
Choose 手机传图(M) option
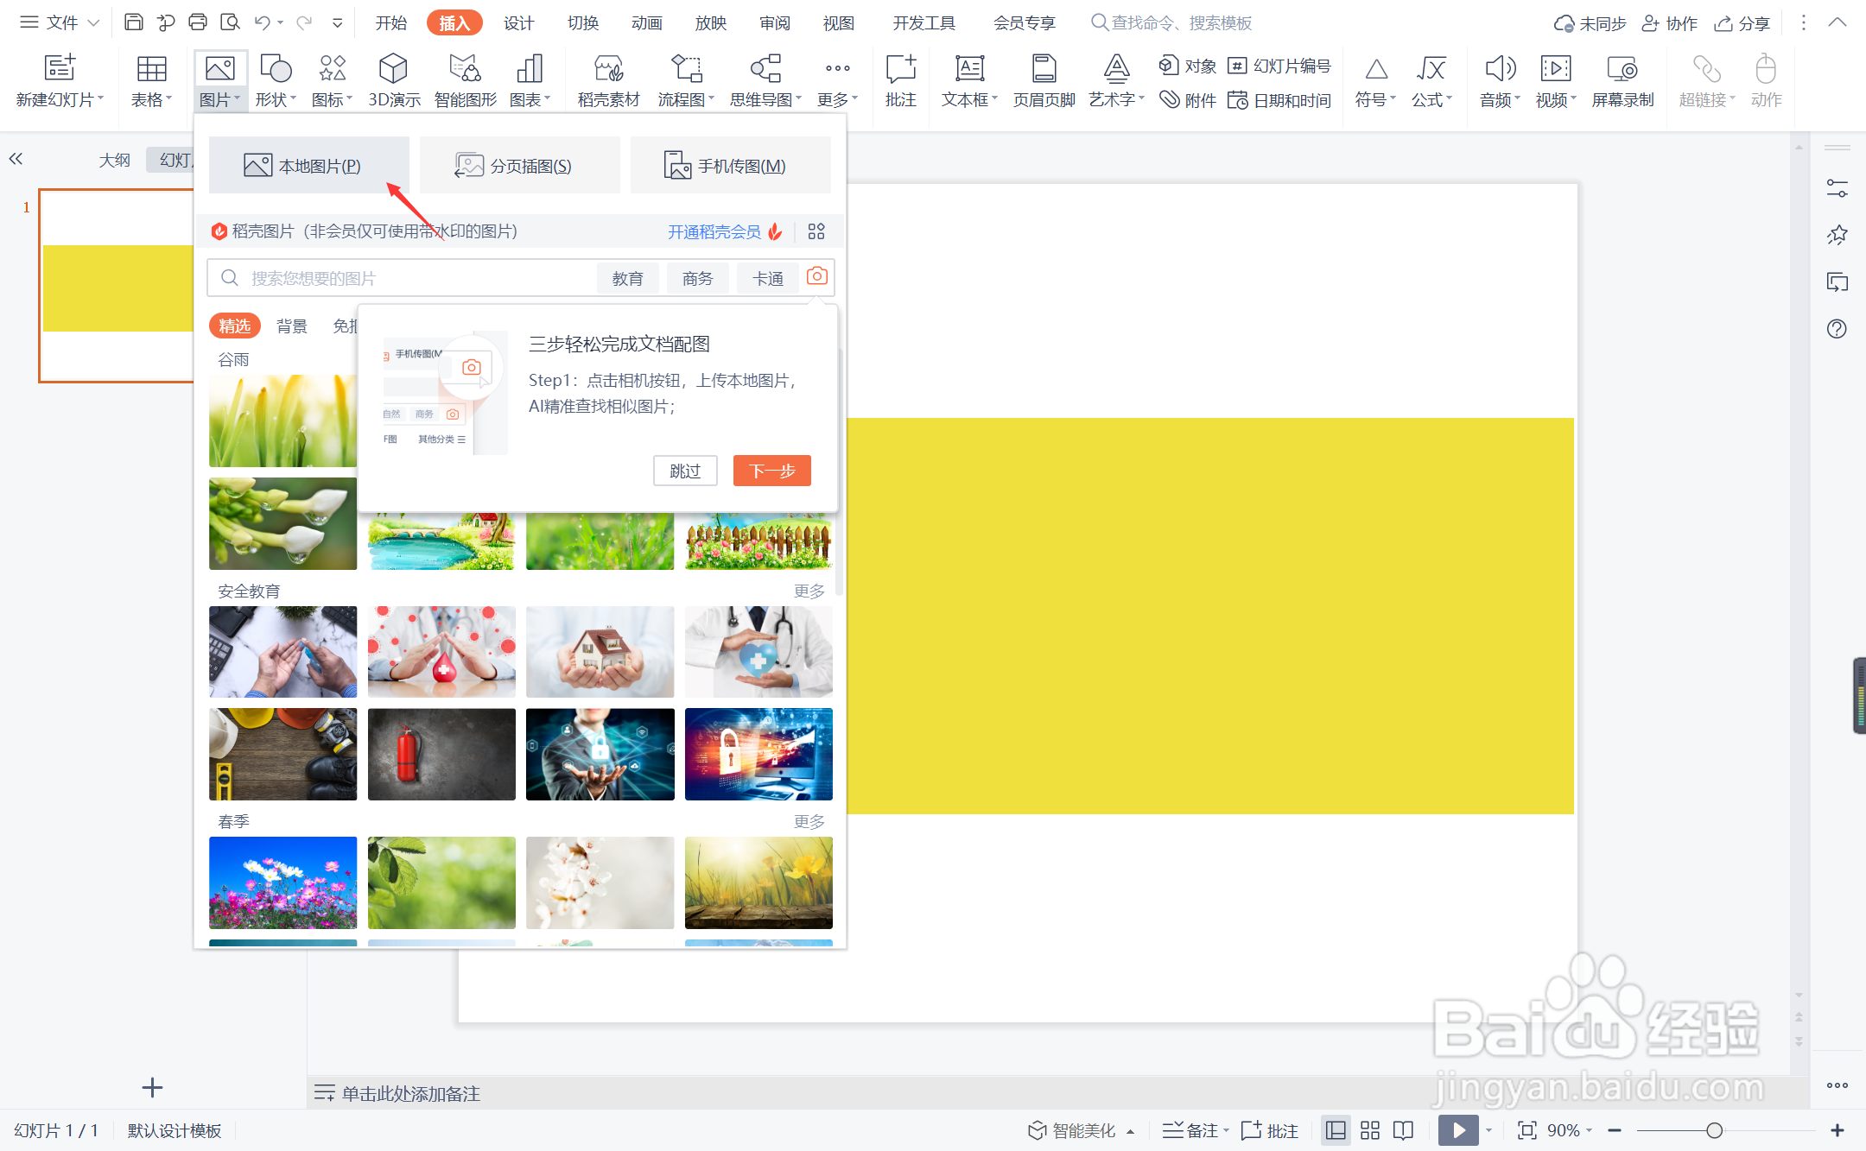coord(731,165)
